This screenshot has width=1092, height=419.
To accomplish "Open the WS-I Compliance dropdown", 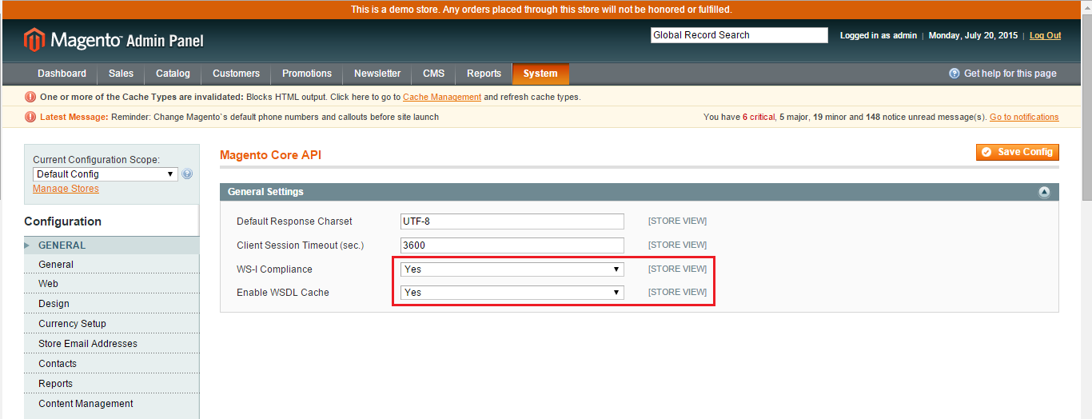I will pyautogui.click(x=512, y=269).
